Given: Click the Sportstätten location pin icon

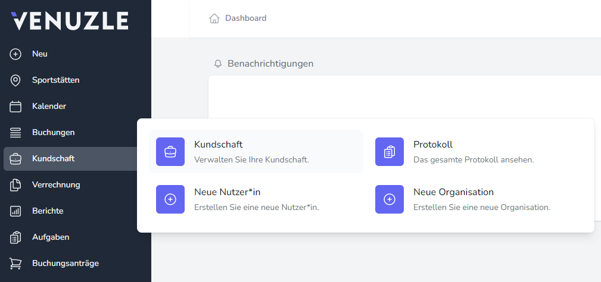Looking at the screenshot, I should tap(16, 80).
